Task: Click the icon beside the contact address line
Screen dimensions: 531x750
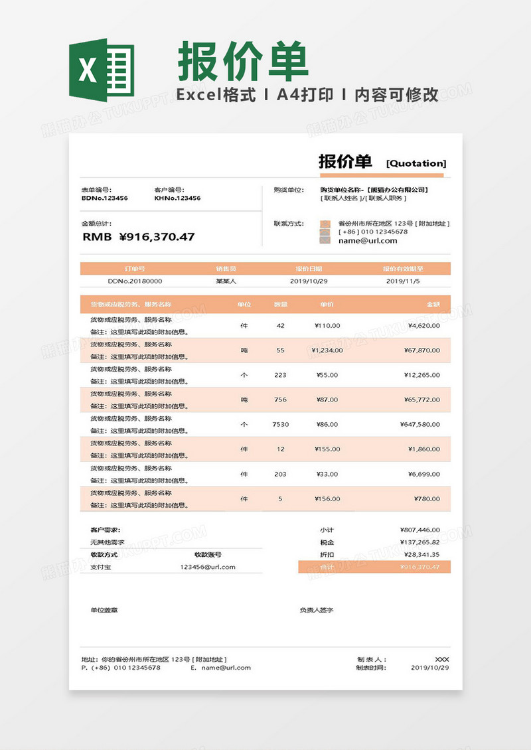Action: click(x=325, y=224)
